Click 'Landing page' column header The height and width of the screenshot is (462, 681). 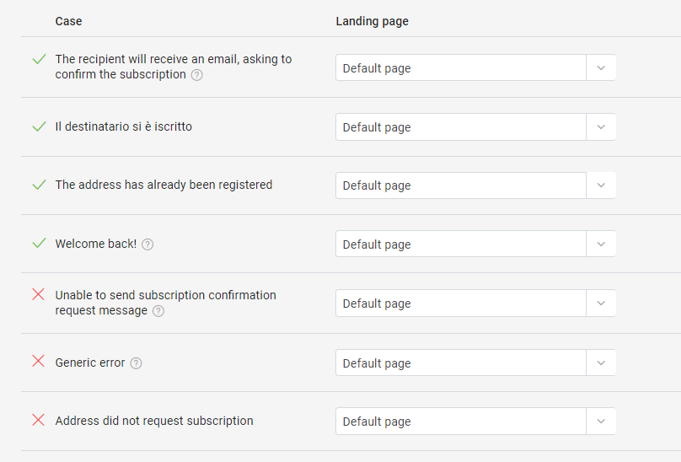(x=372, y=21)
